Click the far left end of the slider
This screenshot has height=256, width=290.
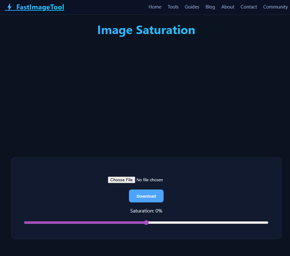[x=25, y=222]
